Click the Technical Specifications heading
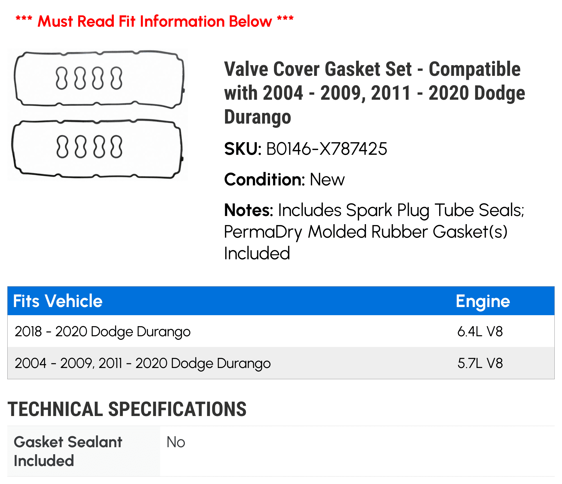The width and height of the screenshot is (562, 484). click(x=127, y=409)
